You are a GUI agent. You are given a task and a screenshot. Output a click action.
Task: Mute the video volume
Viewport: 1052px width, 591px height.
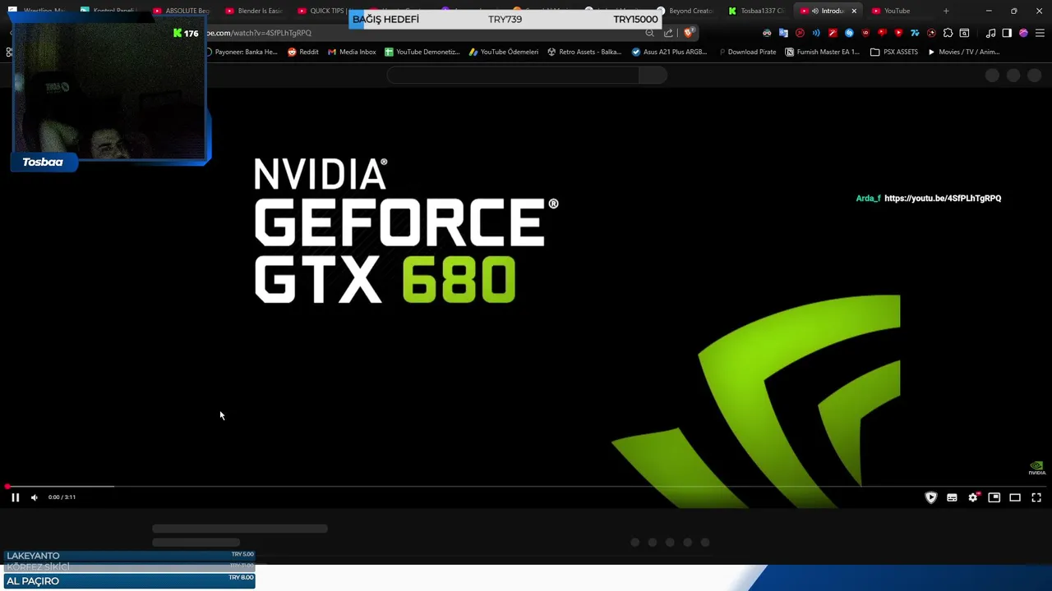35,497
